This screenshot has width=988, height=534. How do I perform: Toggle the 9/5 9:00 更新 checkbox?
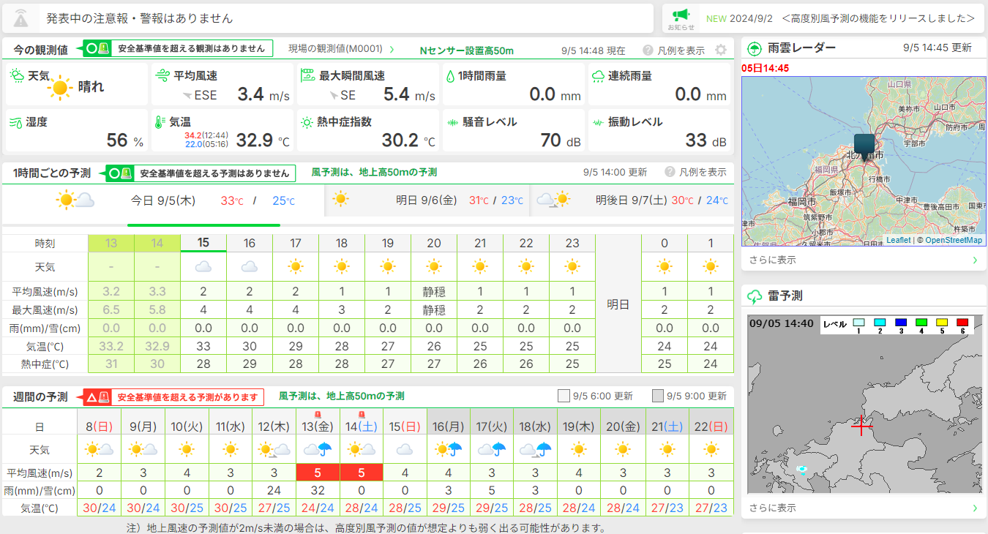[x=657, y=396]
